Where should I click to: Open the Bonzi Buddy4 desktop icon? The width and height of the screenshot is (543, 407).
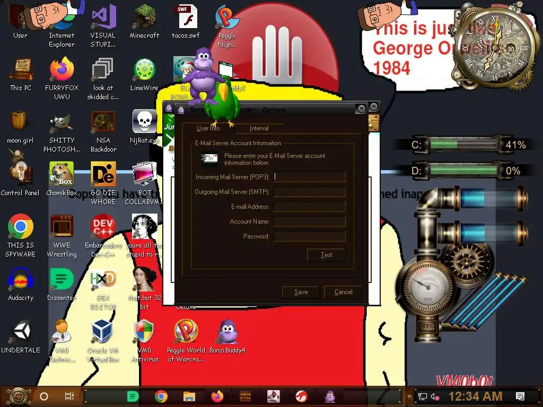[227, 337]
